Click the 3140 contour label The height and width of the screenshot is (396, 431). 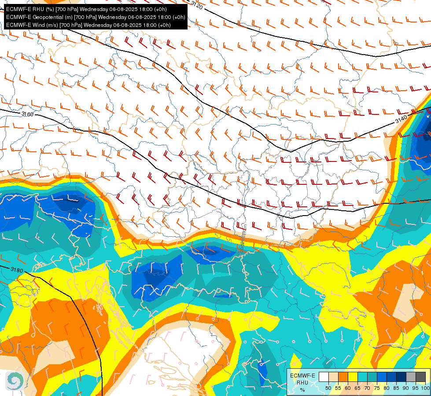(x=401, y=119)
